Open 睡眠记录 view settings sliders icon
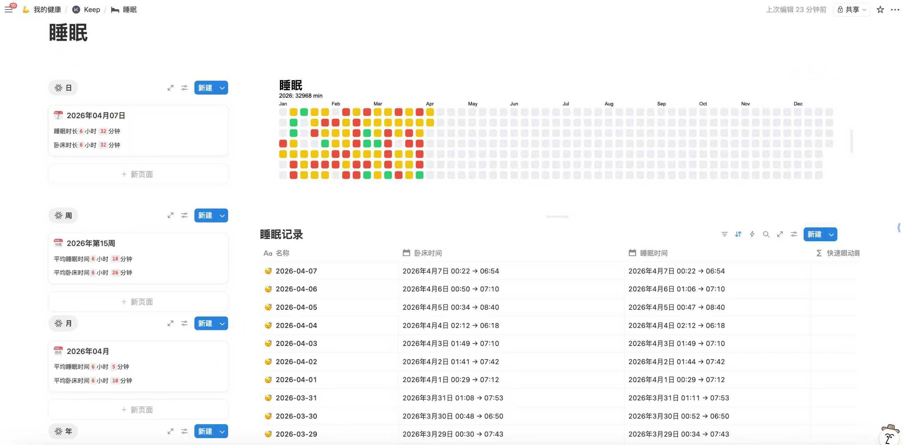Viewport: 907px width, 445px height. 794,234
